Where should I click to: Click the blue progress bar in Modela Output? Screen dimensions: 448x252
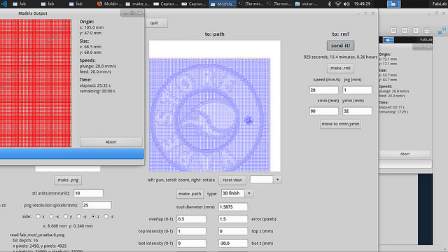click(71, 154)
